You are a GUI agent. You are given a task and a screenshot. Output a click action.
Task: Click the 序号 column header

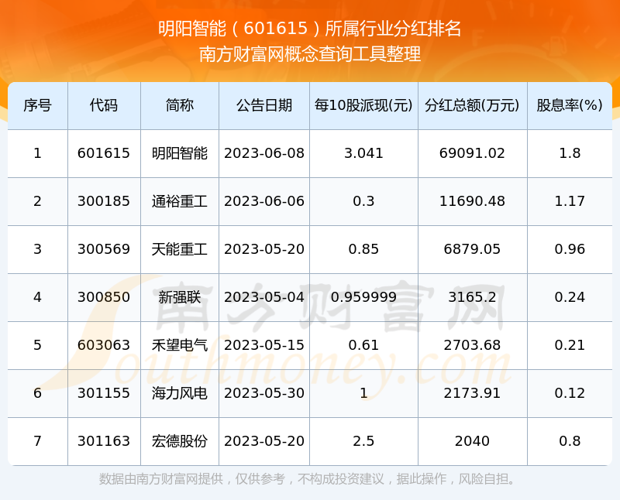37,105
